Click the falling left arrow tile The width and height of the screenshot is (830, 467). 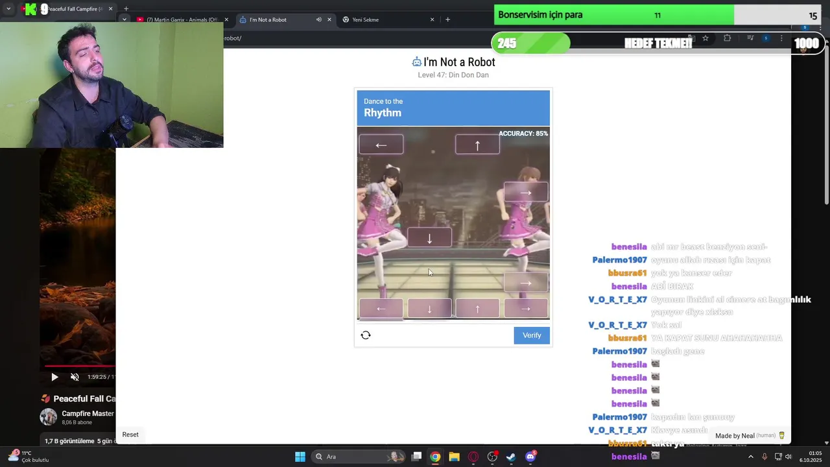381,145
